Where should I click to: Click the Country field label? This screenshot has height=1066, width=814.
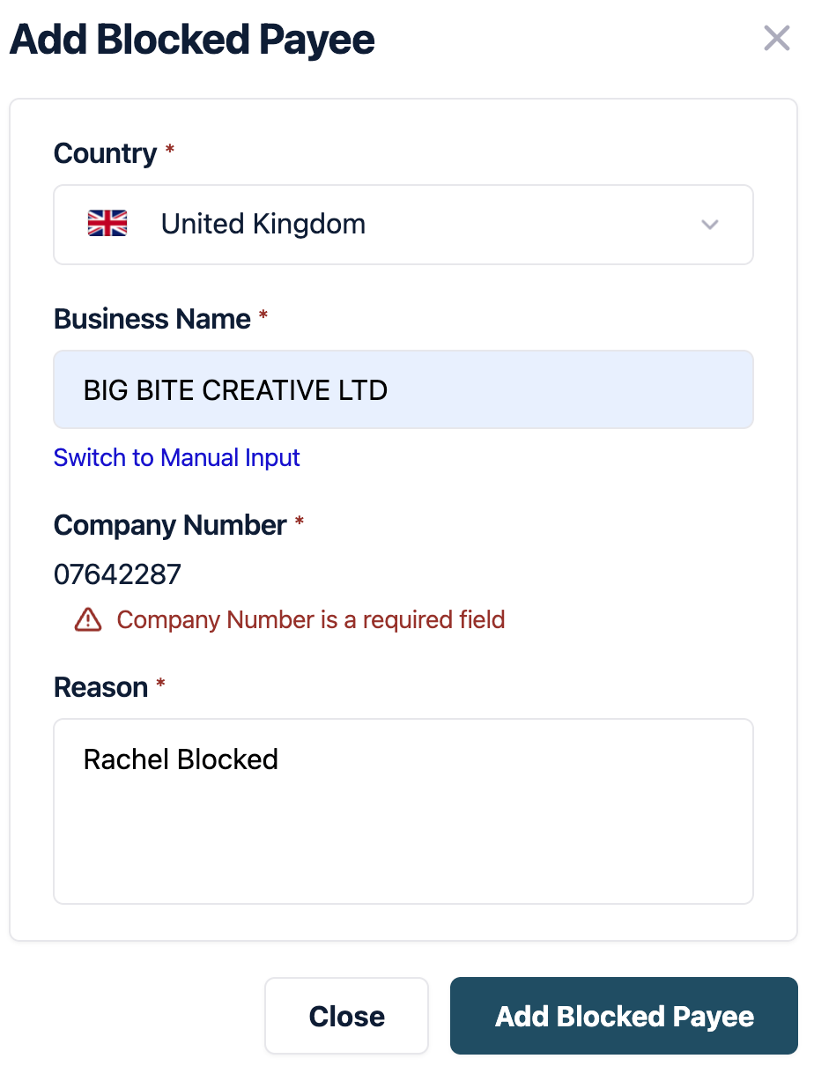click(105, 153)
